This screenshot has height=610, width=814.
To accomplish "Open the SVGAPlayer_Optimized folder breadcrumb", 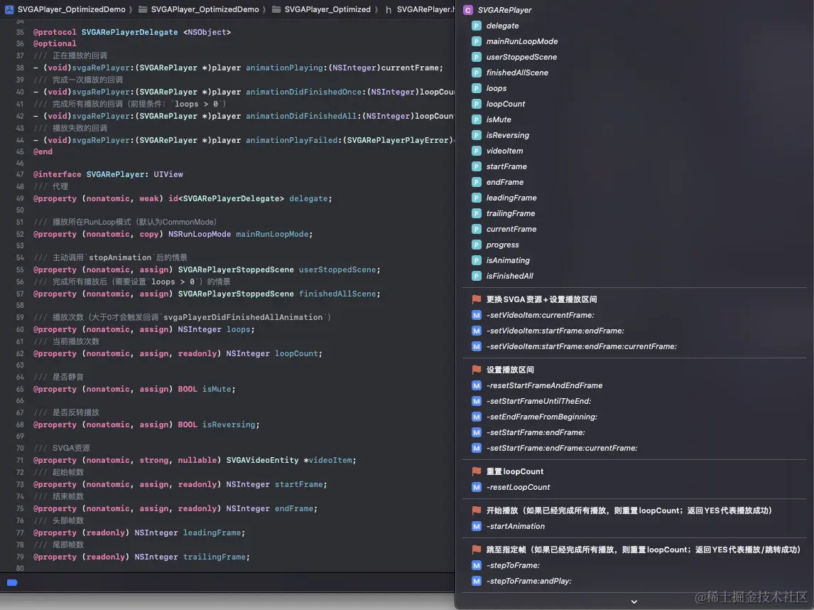I will (327, 9).
